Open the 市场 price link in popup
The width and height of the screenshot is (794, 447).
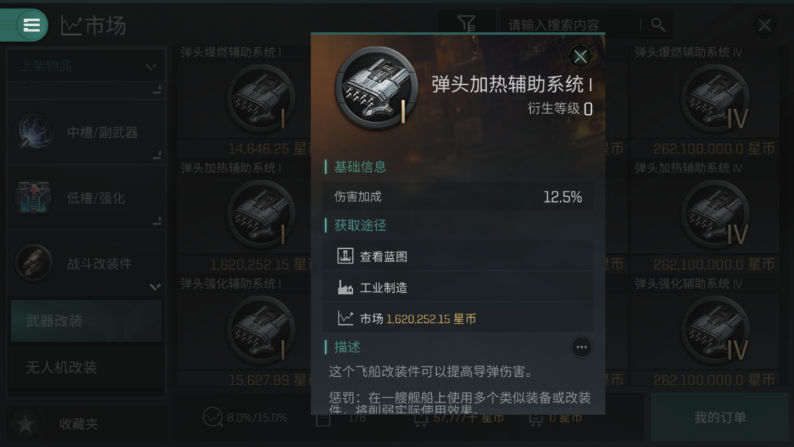457,318
